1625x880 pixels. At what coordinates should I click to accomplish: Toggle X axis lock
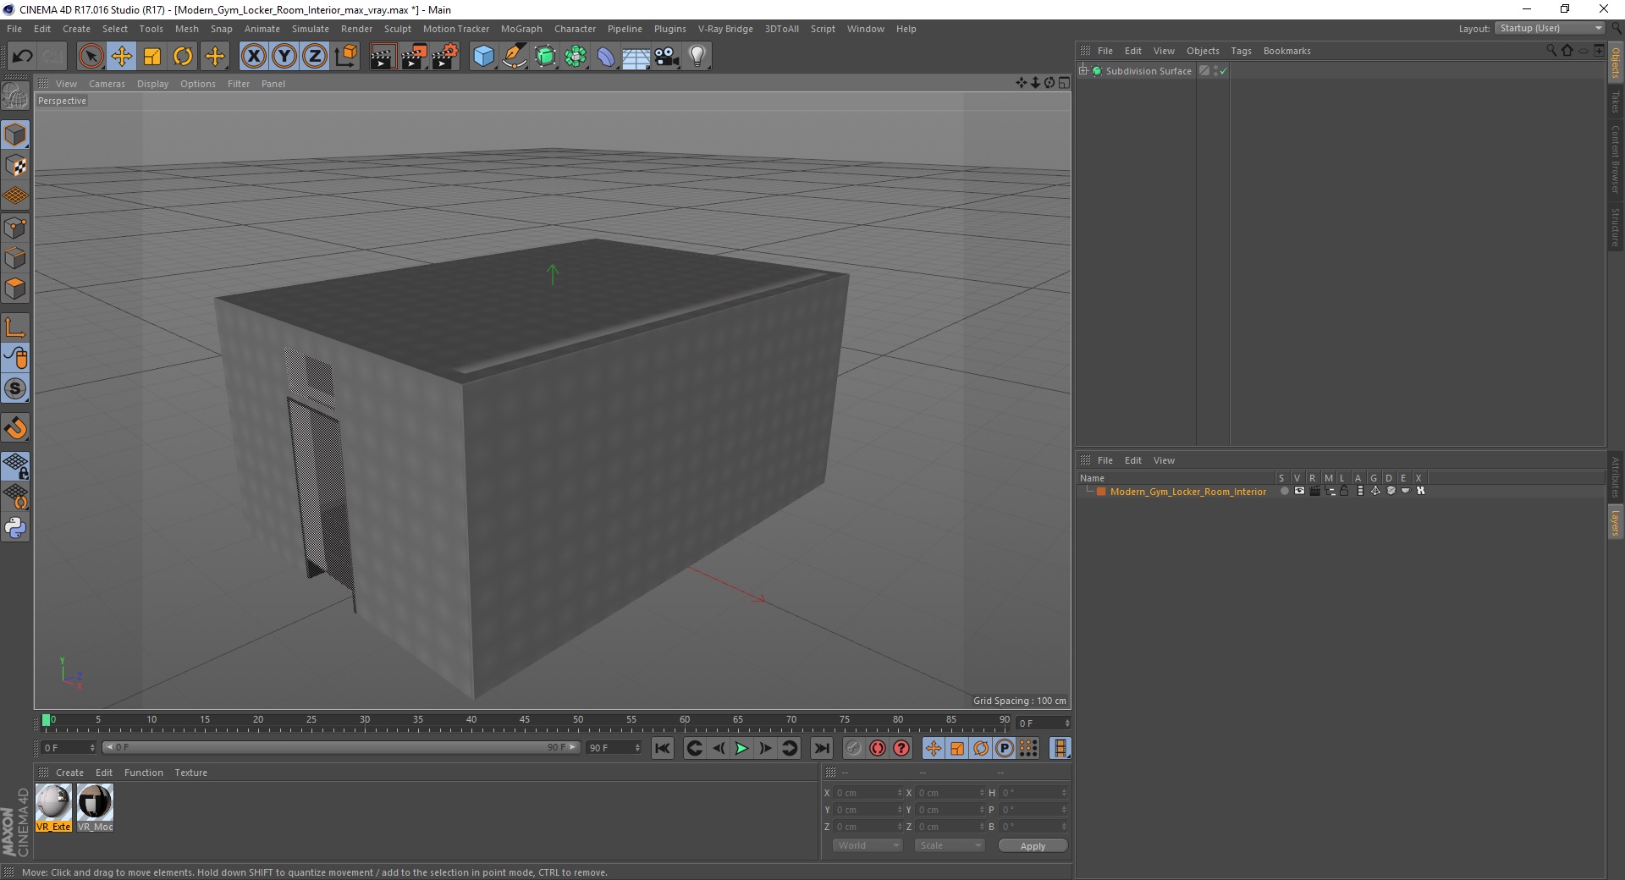coord(253,57)
